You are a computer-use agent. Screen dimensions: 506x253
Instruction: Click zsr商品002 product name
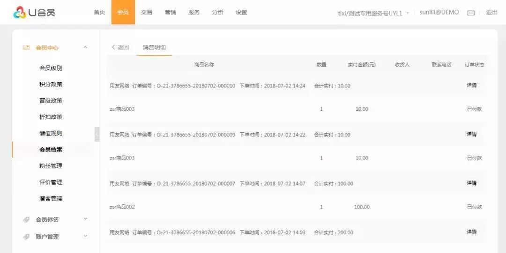point(122,207)
